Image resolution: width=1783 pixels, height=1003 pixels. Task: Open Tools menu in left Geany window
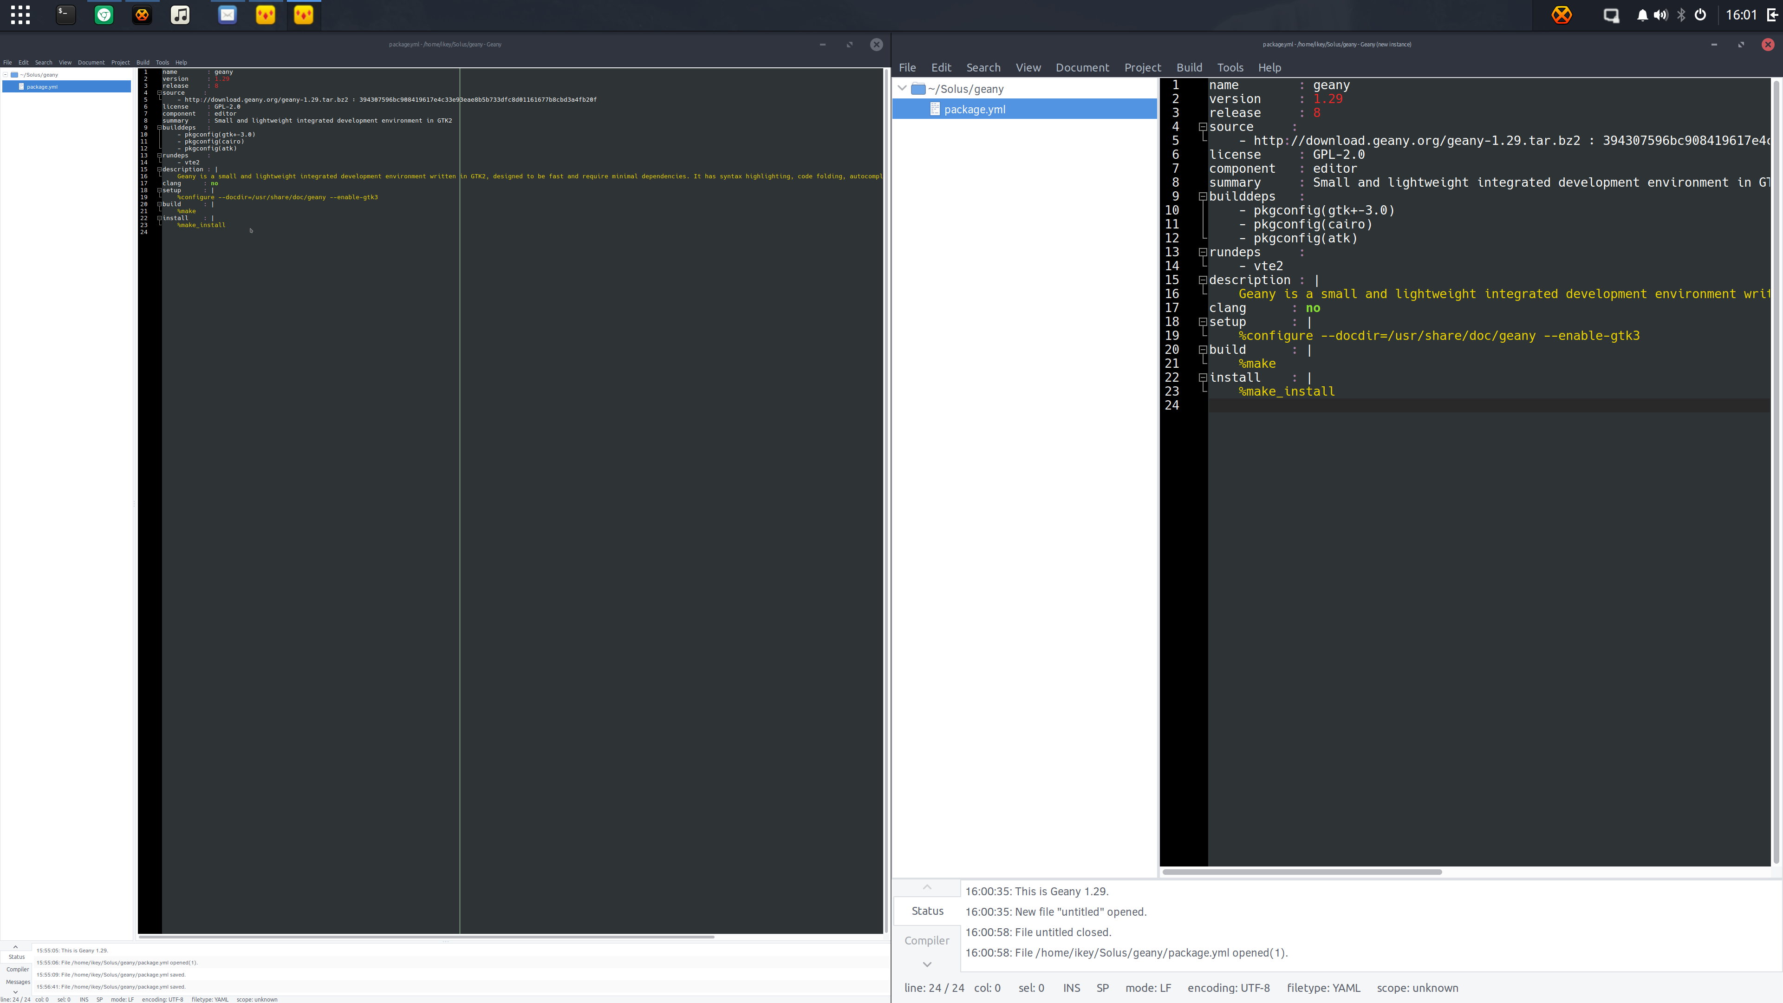pyautogui.click(x=162, y=62)
